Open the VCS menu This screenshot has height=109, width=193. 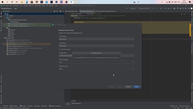(x=47, y=5)
